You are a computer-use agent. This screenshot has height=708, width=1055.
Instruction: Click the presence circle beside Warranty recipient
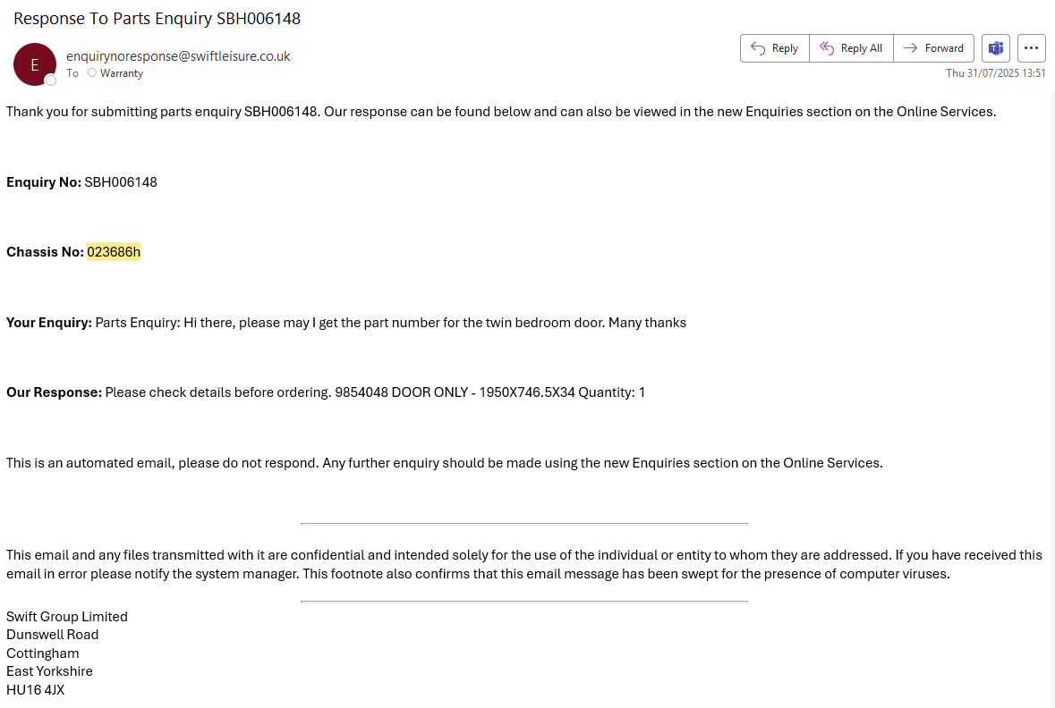(92, 73)
